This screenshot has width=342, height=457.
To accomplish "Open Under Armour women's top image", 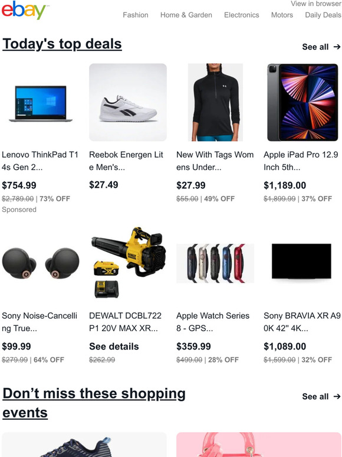I will (215, 102).
